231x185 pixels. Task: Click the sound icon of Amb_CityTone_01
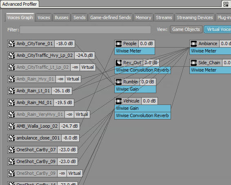(x=11, y=44)
